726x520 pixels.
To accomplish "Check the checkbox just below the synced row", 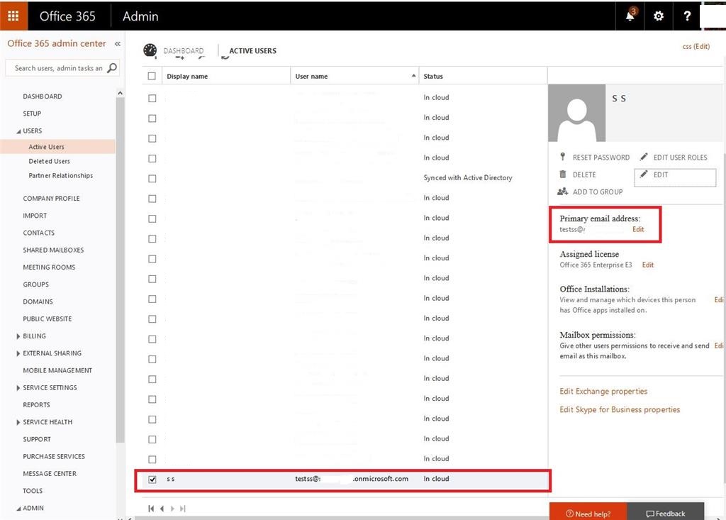I will click(152, 199).
